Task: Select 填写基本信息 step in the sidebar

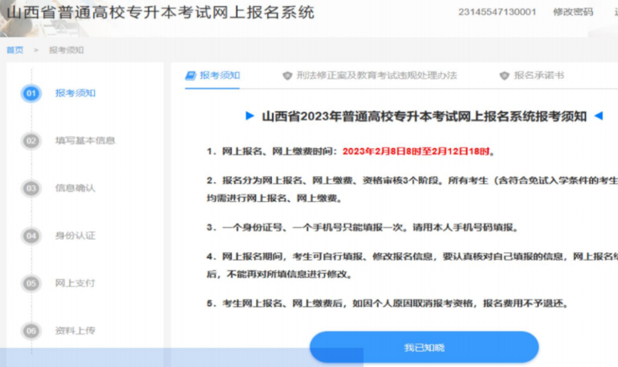Action: pos(85,141)
